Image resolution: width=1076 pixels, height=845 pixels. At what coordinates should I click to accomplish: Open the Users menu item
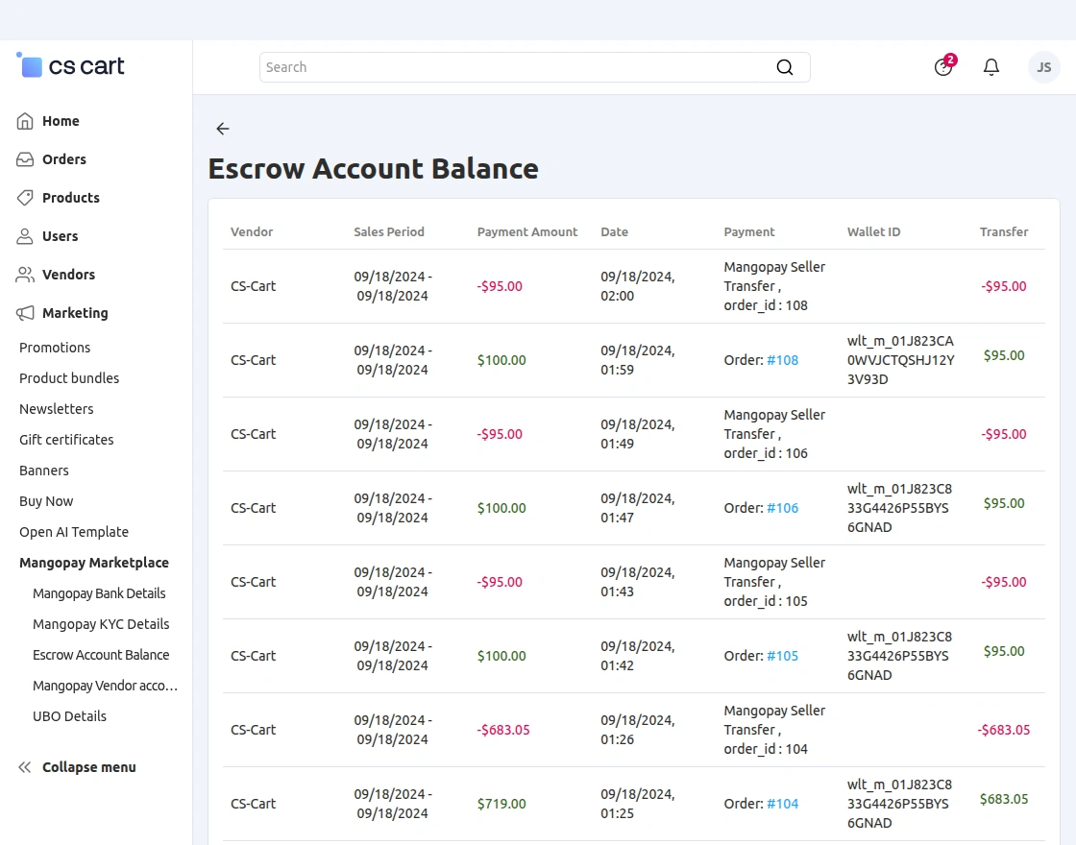click(x=61, y=236)
